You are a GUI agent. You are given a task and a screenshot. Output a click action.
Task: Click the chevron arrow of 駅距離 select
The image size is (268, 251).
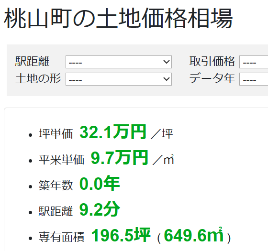click(167, 62)
